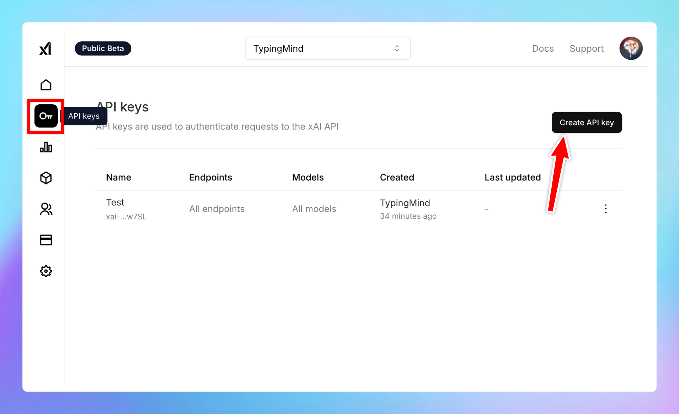Open the Settings gear icon
This screenshot has height=414, width=679.
tap(46, 271)
